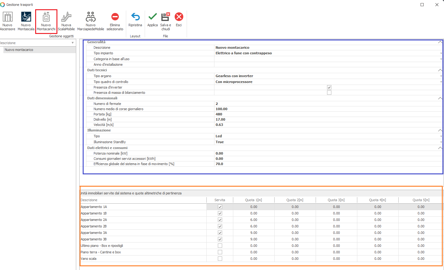Collapse the Dati tecnici section

click(x=440, y=70)
